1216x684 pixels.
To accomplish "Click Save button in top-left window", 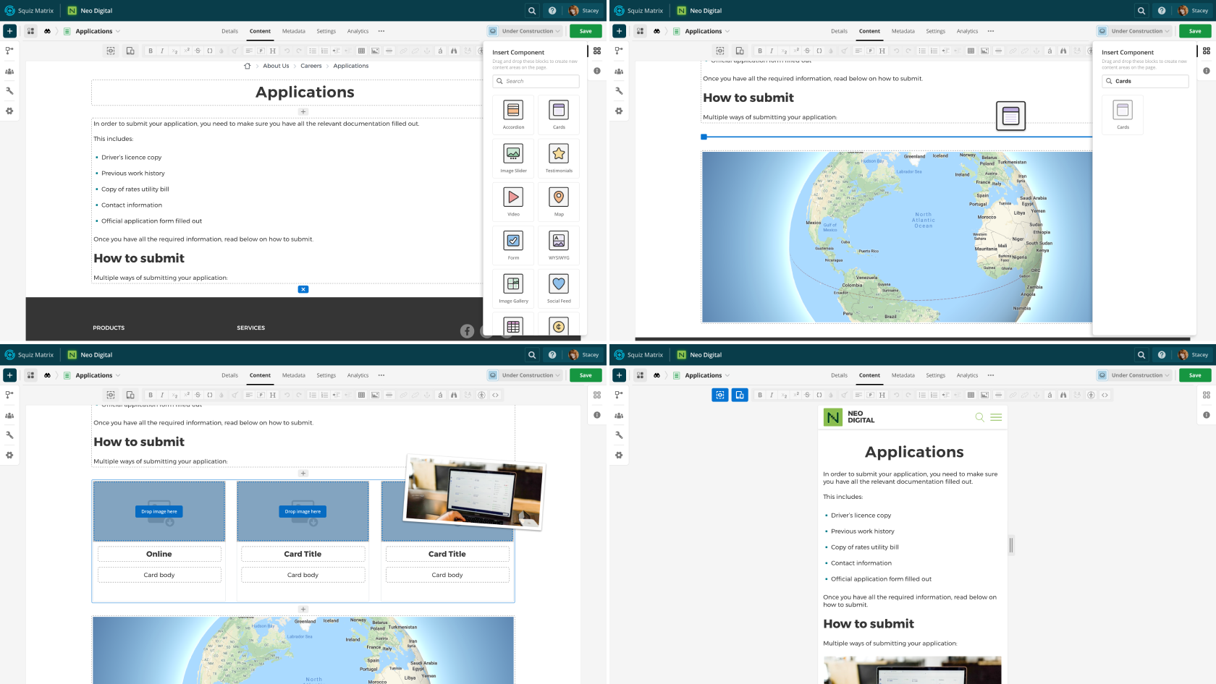I will [586, 31].
